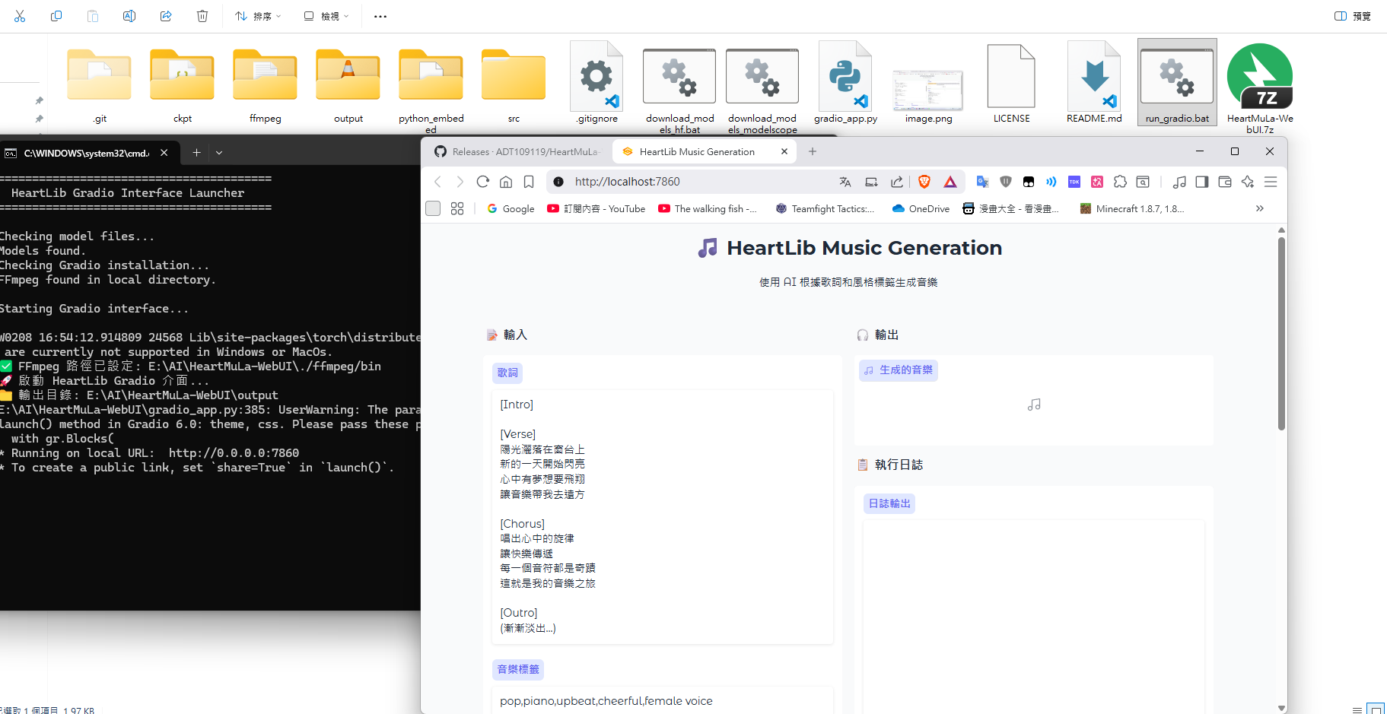Select the download_models_hf.bat file
Image resolution: width=1387 pixels, height=714 pixels.
pyautogui.click(x=680, y=87)
